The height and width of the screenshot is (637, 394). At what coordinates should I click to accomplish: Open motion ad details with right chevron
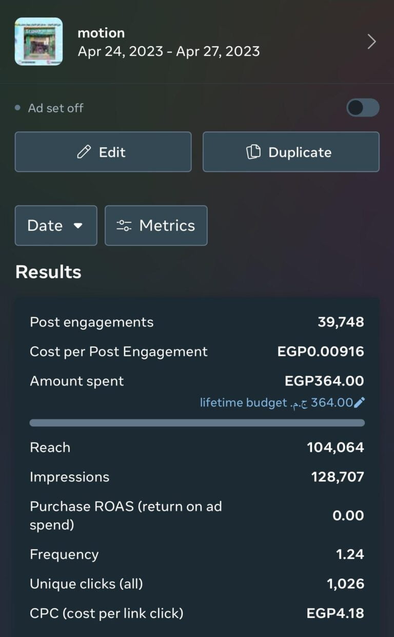click(372, 42)
